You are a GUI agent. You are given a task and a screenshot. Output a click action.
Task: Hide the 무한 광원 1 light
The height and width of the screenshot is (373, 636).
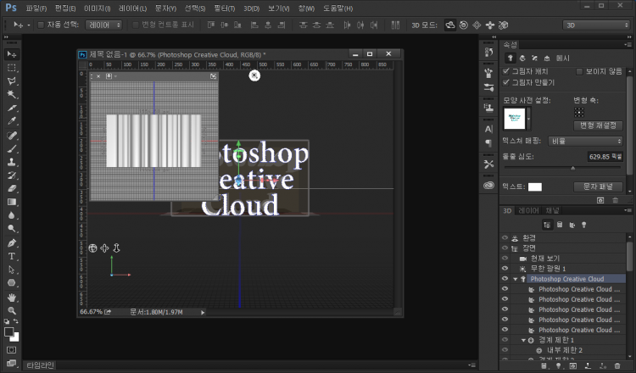pos(505,269)
